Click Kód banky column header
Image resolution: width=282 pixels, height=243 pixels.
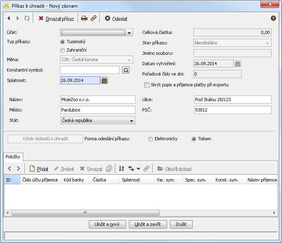[x=76, y=180]
